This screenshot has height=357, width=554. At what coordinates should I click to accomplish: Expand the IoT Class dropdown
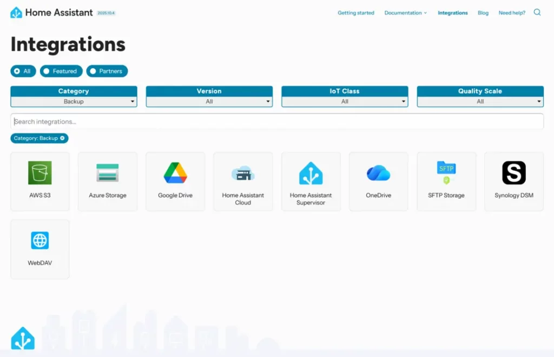tap(345, 101)
